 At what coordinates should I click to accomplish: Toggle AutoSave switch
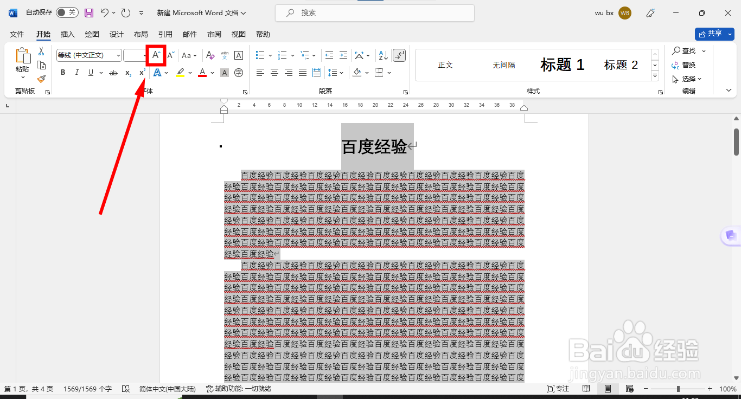[x=67, y=12]
